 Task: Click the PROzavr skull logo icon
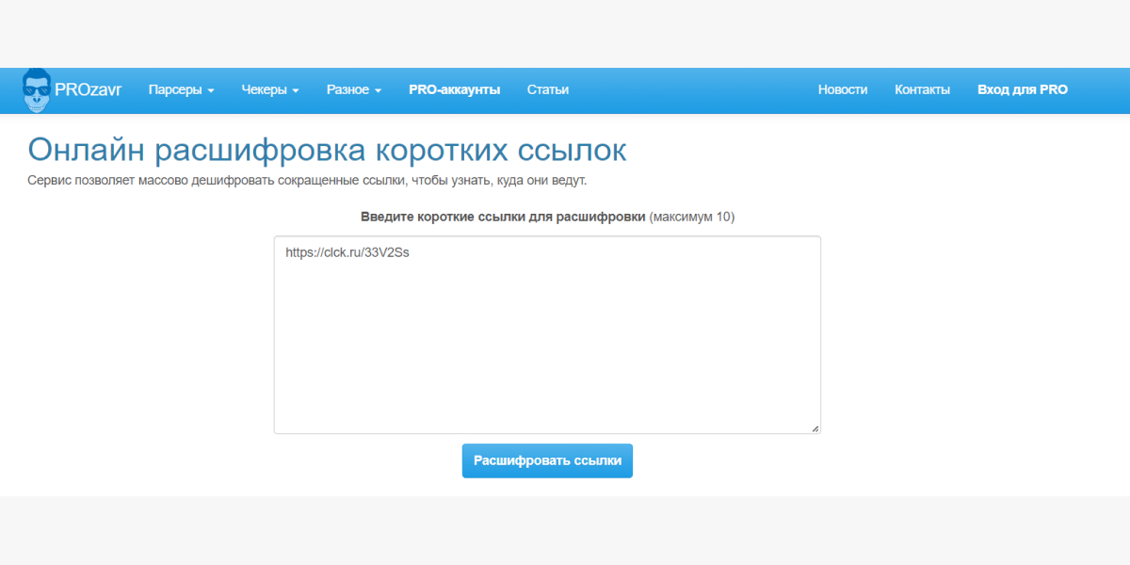[x=38, y=90]
